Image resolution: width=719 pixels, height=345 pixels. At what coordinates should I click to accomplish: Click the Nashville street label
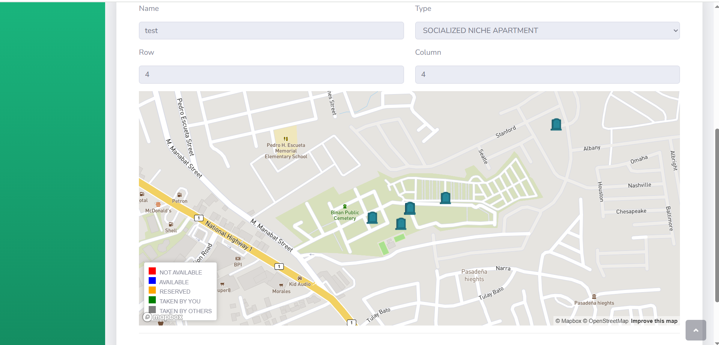pyautogui.click(x=639, y=185)
